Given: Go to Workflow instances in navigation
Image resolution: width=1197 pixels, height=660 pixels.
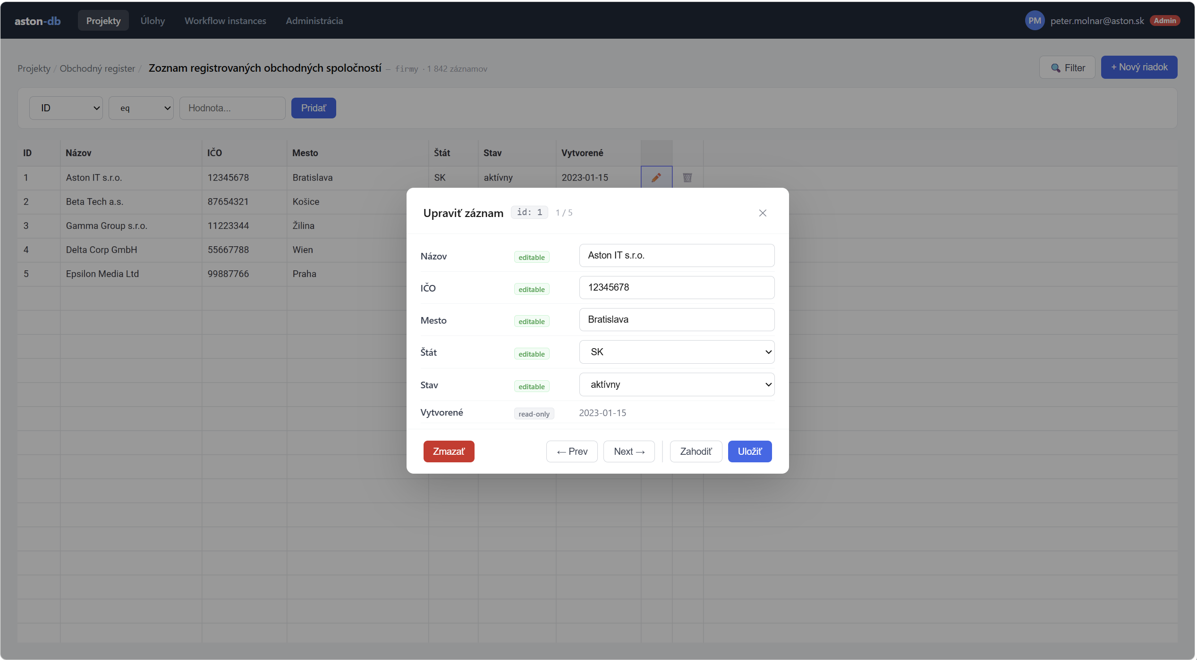Looking at the screenshot, I should (x=225, y=21).
